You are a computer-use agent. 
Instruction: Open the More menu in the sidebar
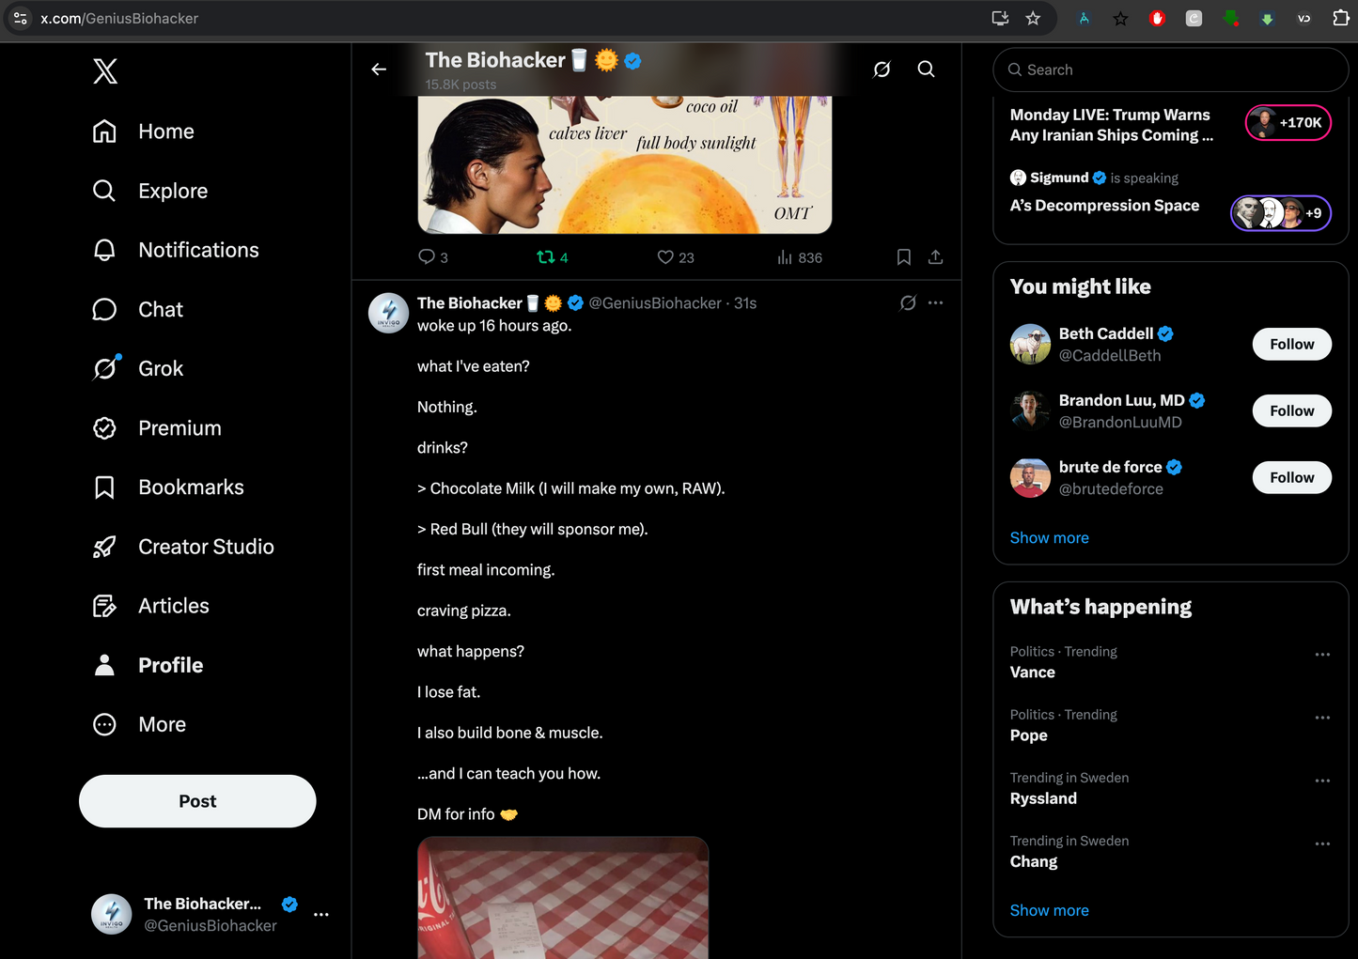coord(139,723)
